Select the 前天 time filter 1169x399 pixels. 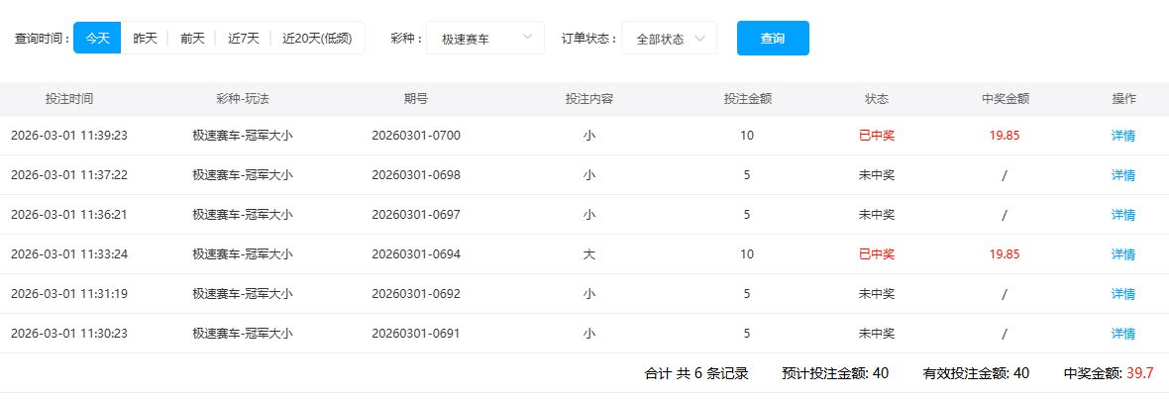click(x=192, y=39)
